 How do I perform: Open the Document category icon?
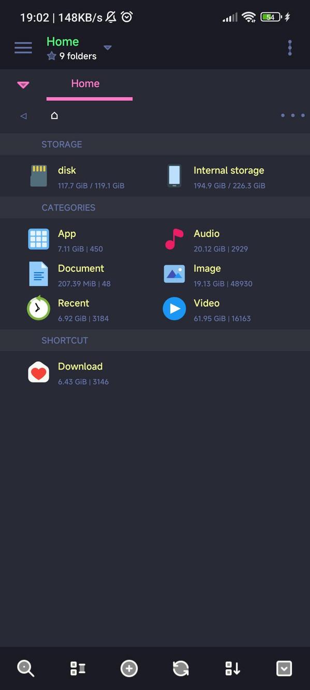(39, 274)
